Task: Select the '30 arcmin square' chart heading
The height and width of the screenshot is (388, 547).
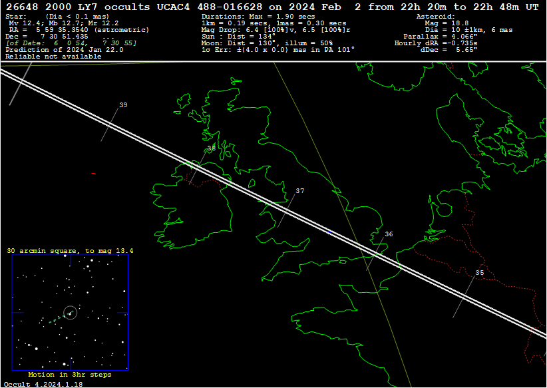Action: tap(70, 251)
